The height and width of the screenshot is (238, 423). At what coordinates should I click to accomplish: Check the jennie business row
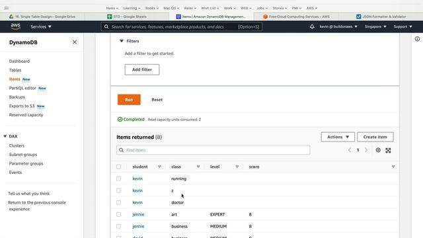[x=119, y=226]
